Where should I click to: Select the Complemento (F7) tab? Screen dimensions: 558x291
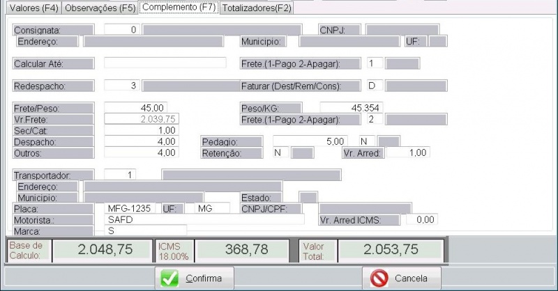tap(179, 8)
